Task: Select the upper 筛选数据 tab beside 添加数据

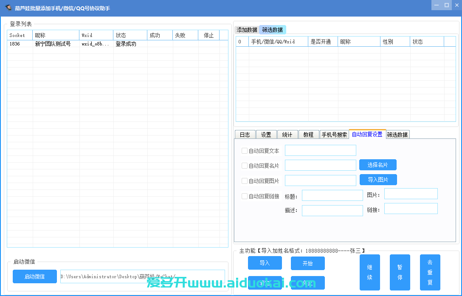Action: click(273, 30)
